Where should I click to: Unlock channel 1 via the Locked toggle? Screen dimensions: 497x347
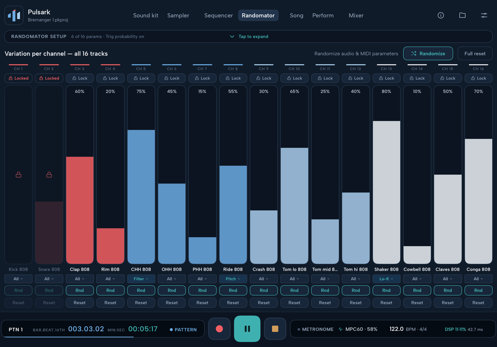pos(18,78)
